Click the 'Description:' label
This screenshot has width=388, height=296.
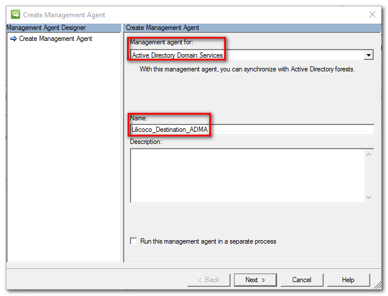[x=146, y=142]
